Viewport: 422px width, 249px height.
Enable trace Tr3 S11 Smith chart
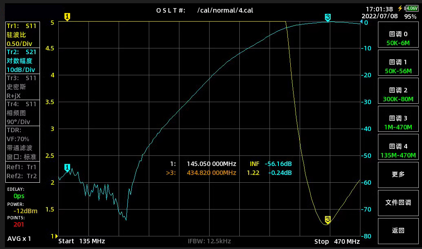tap(22, 87)
